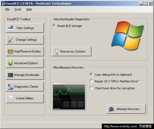154x129 pixels.
Task: Click the View Settings monitor icon
Action: pos(11,28)
